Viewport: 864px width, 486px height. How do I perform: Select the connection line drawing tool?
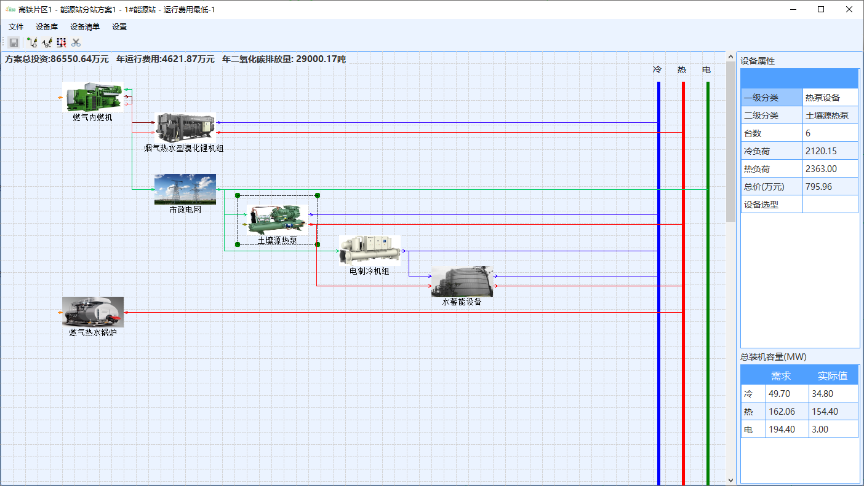[x=32, y=42]
